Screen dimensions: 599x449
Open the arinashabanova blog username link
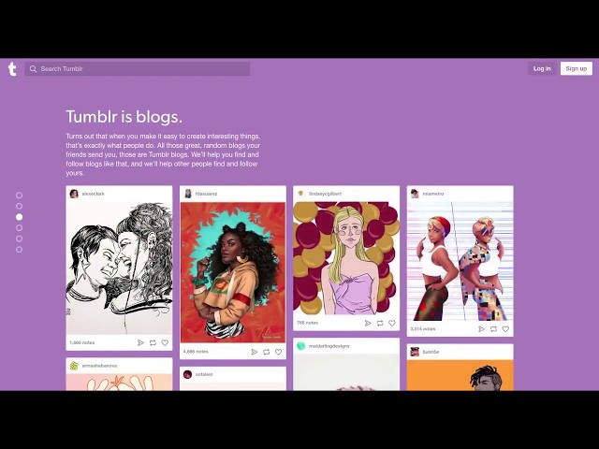pyautogui.click(x=99, y=366)
